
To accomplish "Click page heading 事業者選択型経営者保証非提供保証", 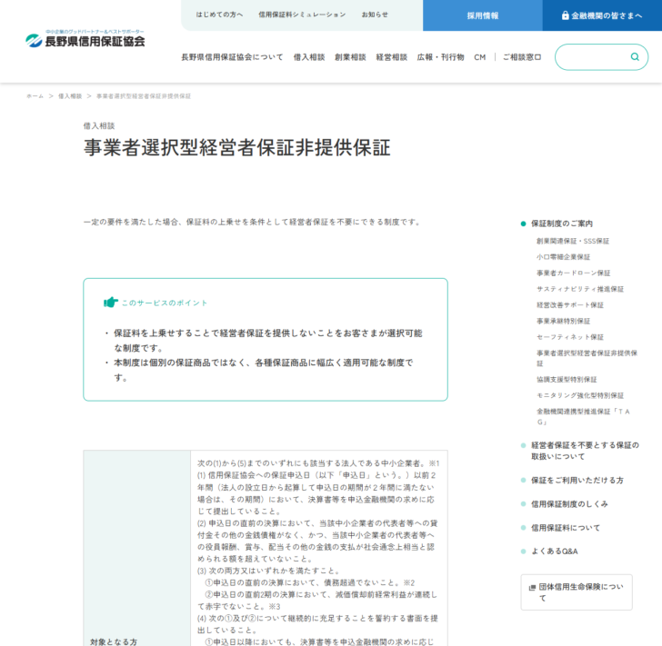I will point(236,148).
